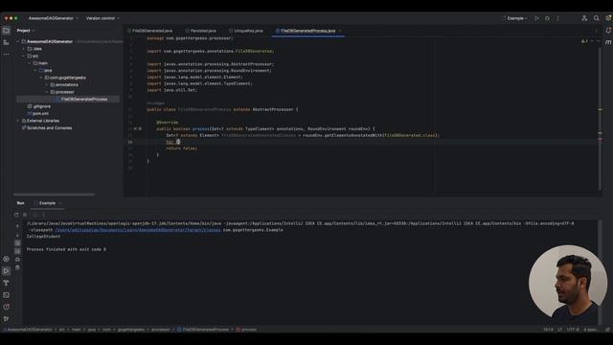The width and height of the screenshot is (613, 345).
Task: Collapse the main folder
Action: (x=30, y=63)
